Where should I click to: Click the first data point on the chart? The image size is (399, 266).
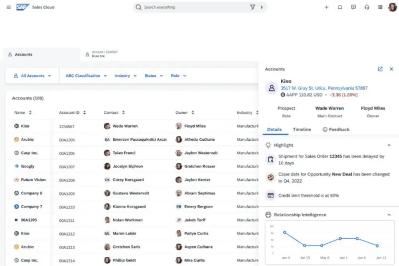click(284, 232)
